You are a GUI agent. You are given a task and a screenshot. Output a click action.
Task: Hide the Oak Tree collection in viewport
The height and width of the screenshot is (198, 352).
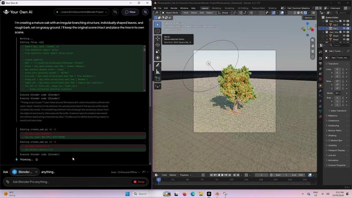point(344,21)
